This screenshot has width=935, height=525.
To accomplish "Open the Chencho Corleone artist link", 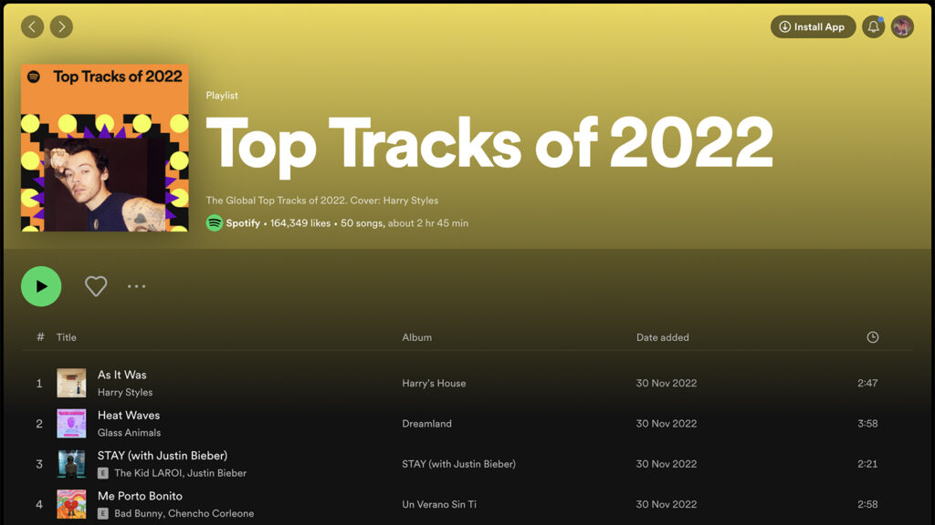I will tap(211, 514).
